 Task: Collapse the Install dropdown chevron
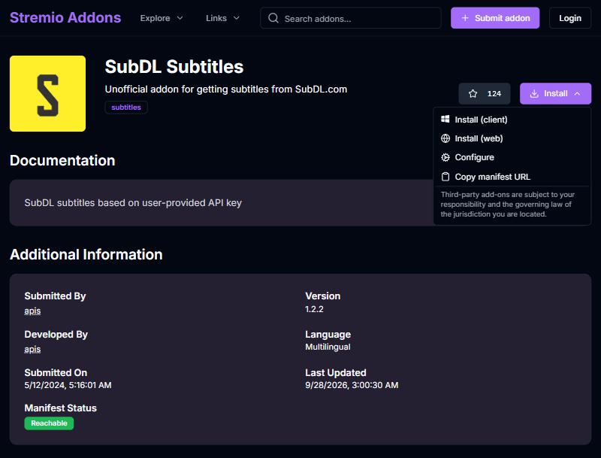(x=577, y=93)
